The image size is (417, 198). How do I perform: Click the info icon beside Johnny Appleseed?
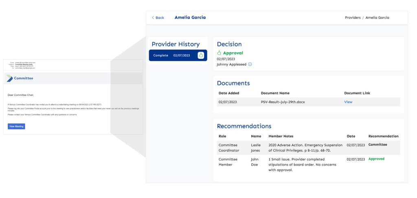click(250, 64)
